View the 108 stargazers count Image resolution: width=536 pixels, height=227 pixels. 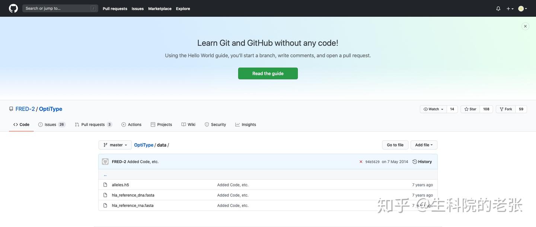(x=486, y=109)
